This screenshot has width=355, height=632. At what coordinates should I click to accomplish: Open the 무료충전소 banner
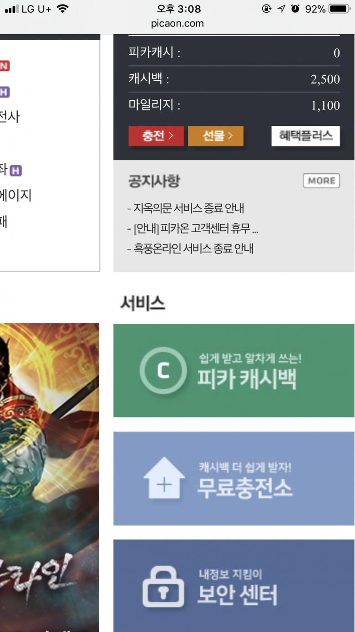coord(234,478)
